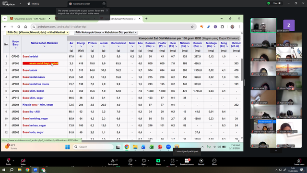Expand apps options arrow next to Apps
The width and height of the screenshot is (307, 173).
(x=177, y=161)
